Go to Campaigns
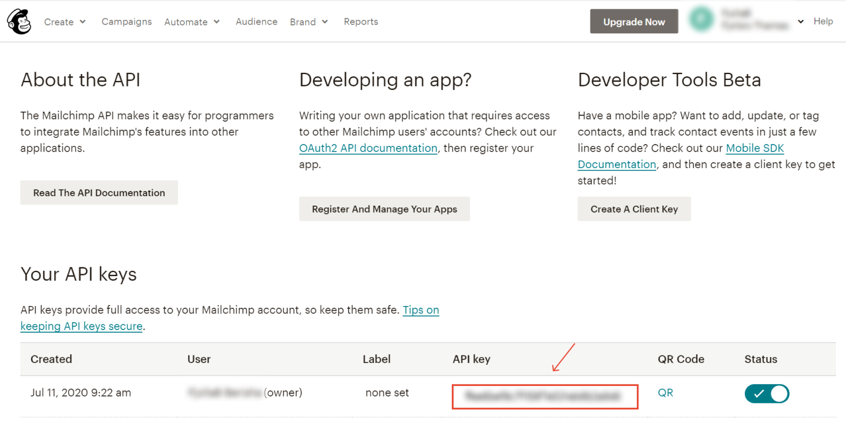This screenshot has width=846, height=433. (x=126, y=22)
